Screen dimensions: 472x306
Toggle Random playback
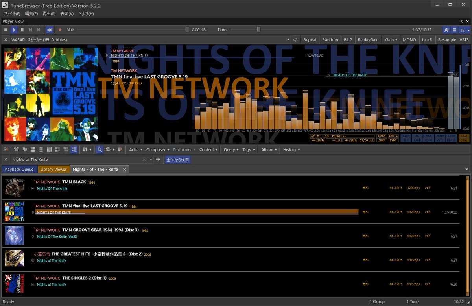point(330,40)
